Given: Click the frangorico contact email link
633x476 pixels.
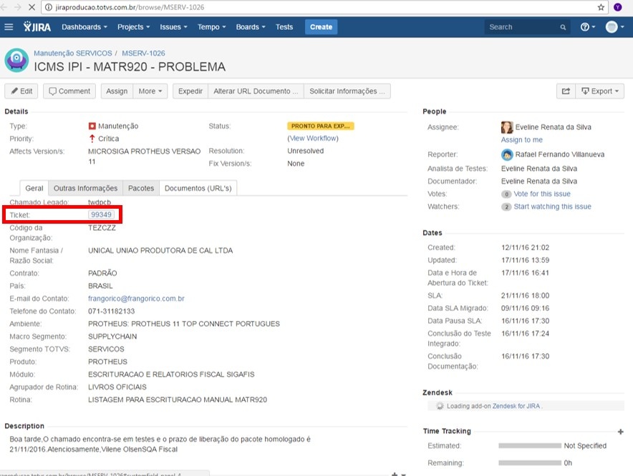Looking at the screenshot, I should 136,299.
